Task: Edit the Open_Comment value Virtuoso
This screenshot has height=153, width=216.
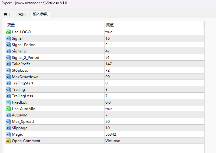Action: coord(113,141)
